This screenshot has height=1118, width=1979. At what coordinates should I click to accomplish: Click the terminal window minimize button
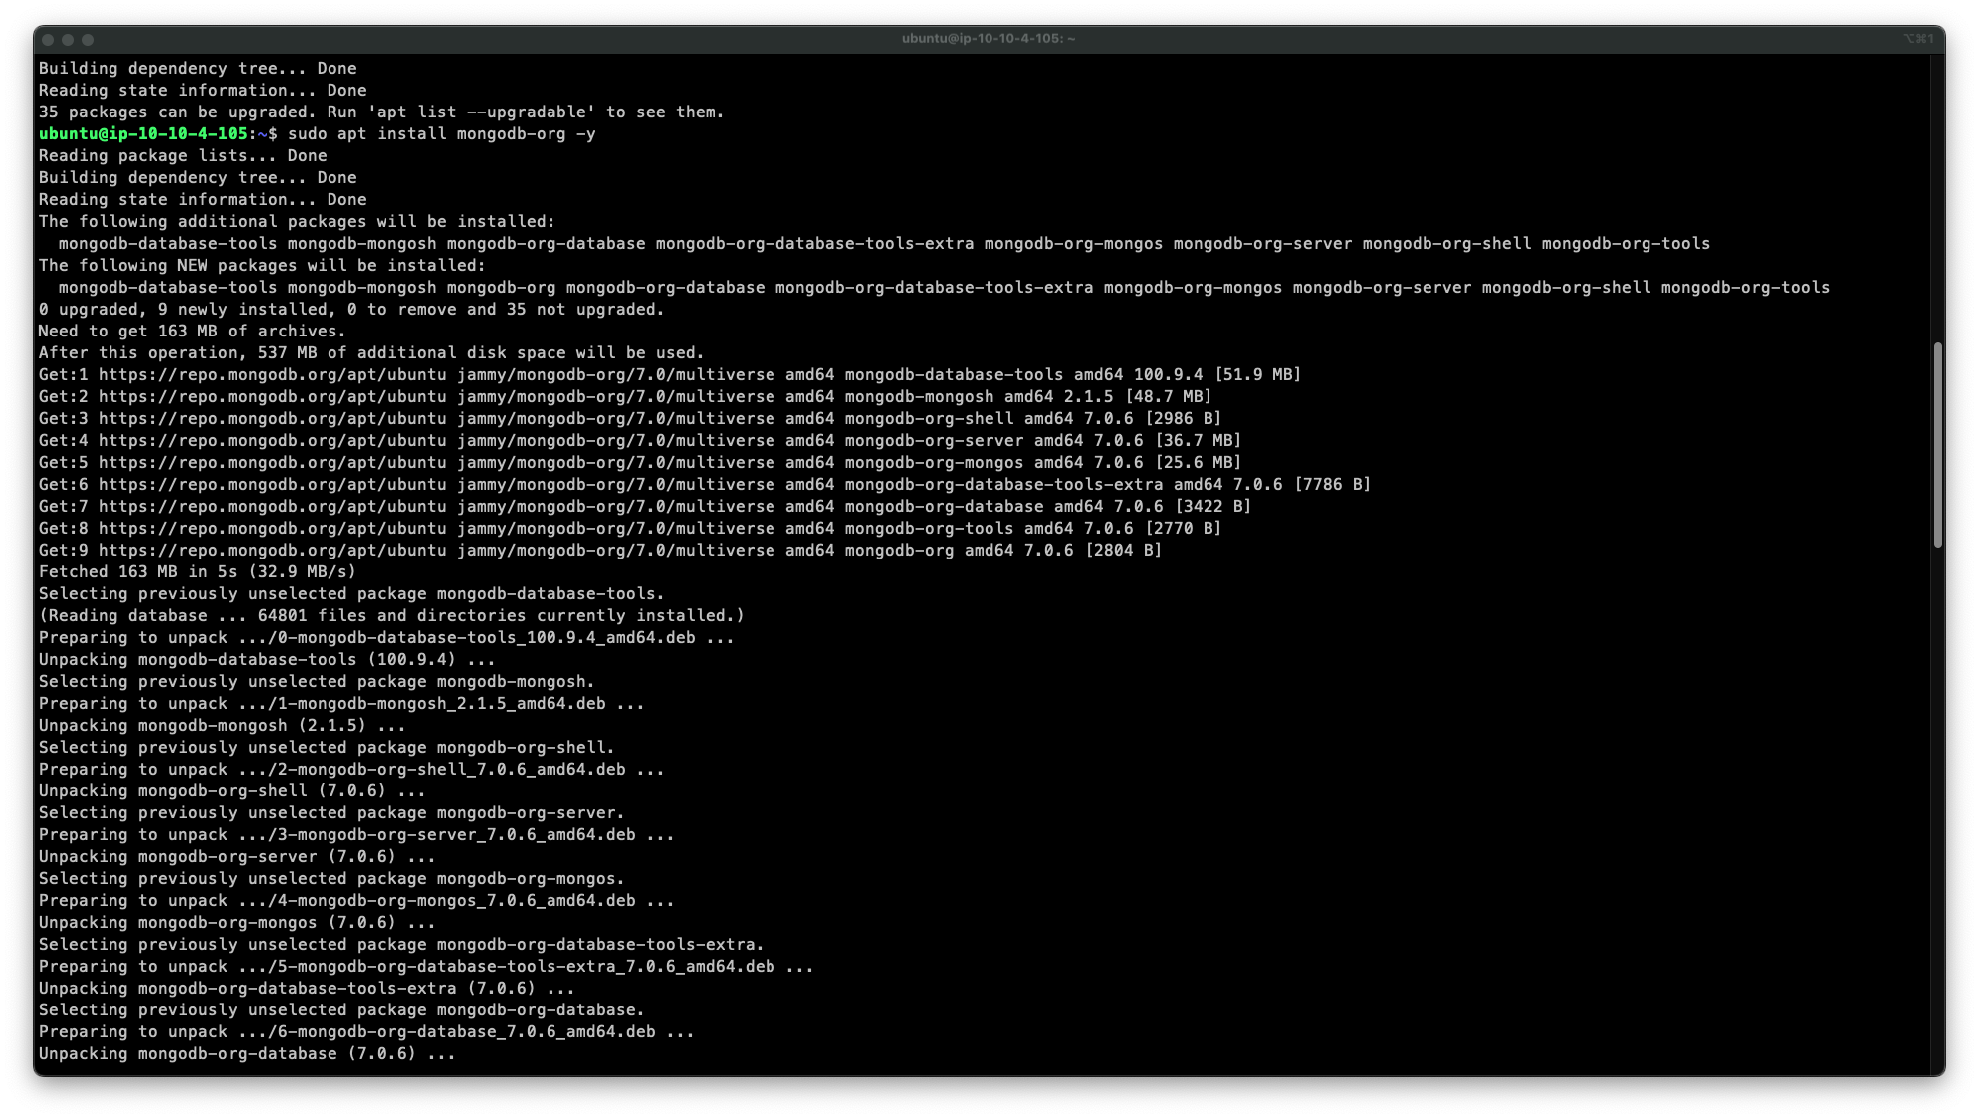[x=70, y=39]
